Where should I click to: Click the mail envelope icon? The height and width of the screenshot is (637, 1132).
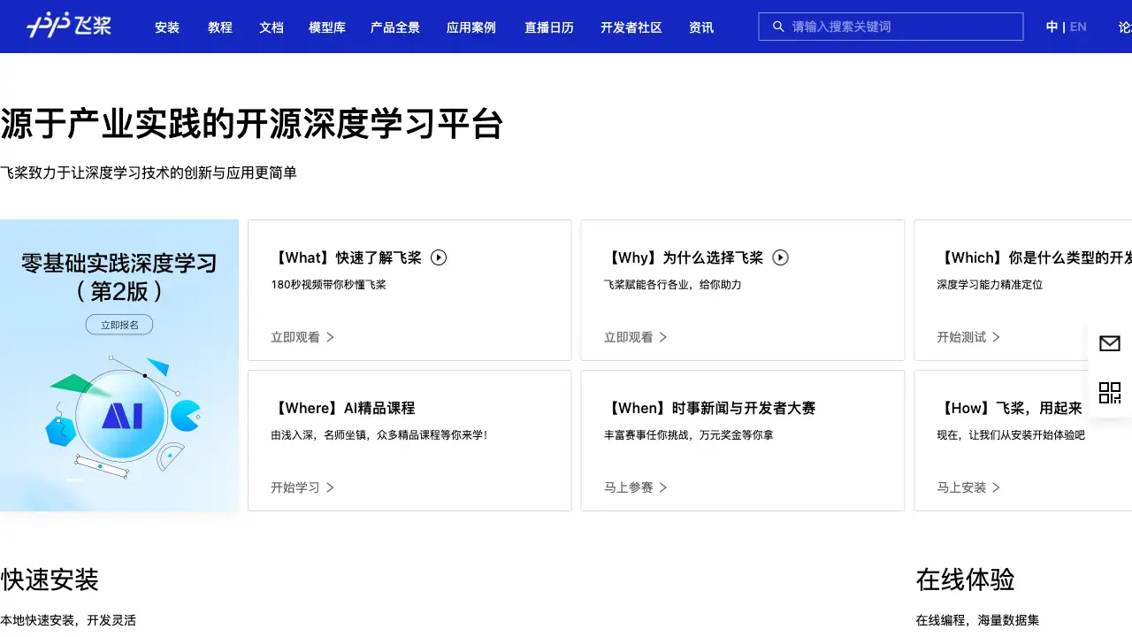(1109, 343)
